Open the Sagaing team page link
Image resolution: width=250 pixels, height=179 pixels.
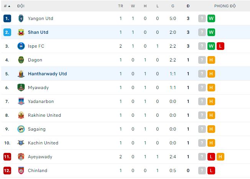click(x=37, y=129)
